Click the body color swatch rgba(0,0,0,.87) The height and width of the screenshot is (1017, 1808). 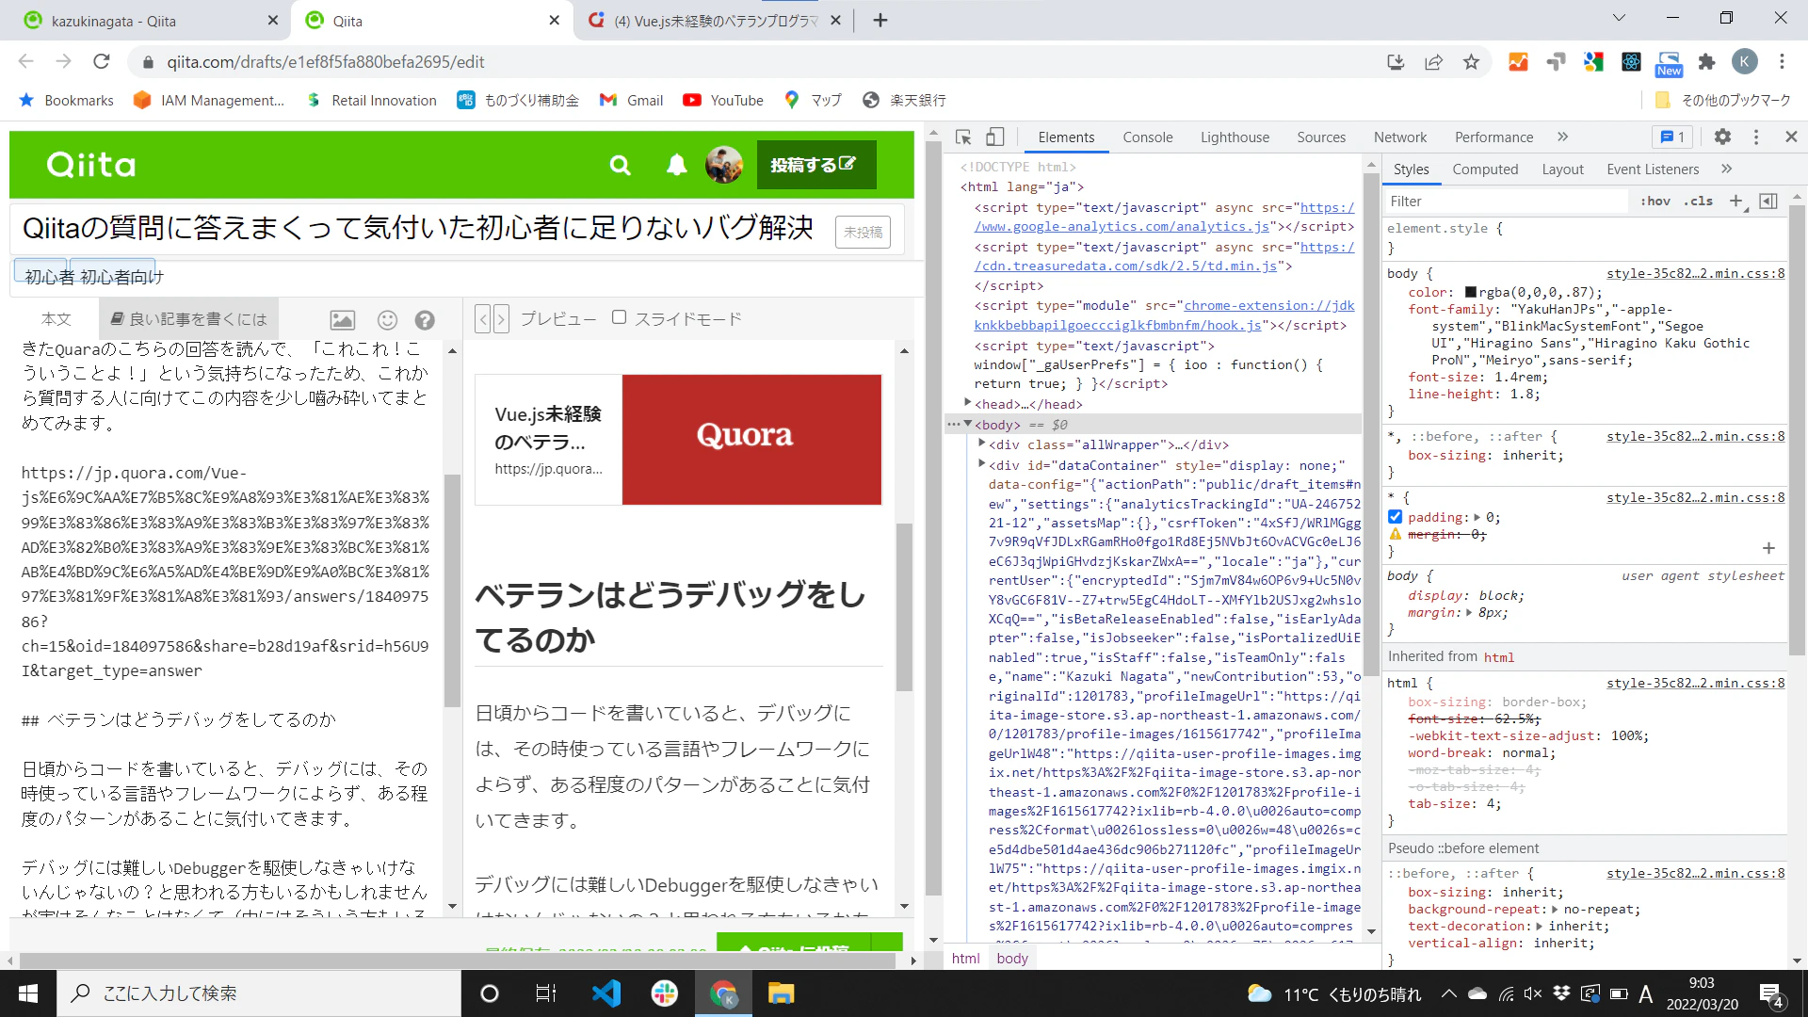tap(1471, 293)
